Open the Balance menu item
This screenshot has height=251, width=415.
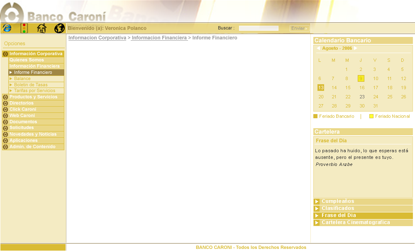coord(36,78)
